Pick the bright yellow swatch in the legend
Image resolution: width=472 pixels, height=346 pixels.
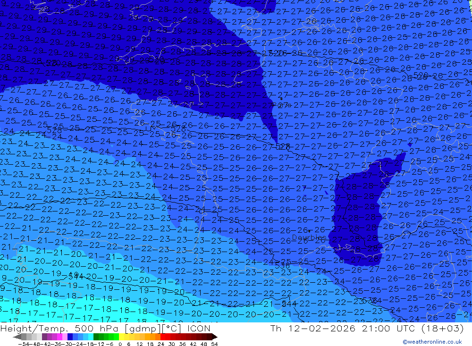tap(121, 337)
